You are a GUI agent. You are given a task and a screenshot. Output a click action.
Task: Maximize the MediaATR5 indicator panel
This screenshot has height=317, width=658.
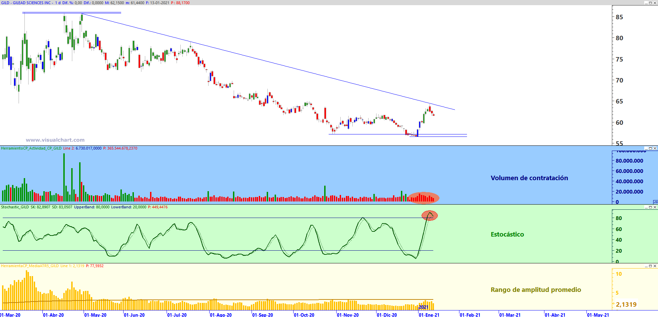point(650,266)
